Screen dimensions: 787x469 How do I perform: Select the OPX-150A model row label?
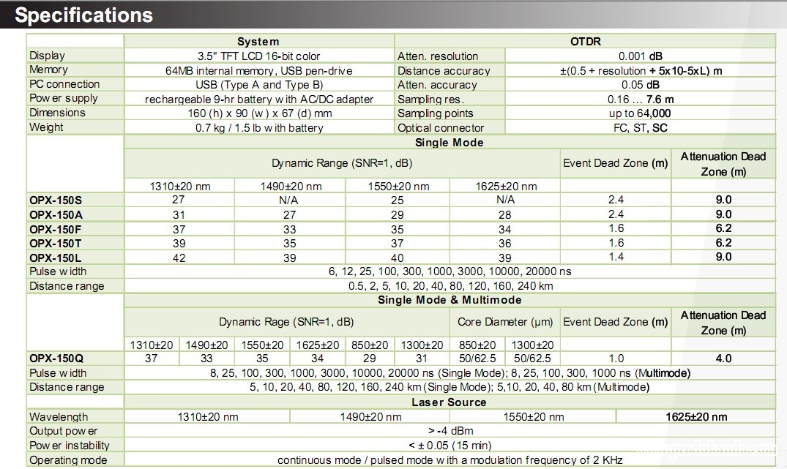coord(56,214)
